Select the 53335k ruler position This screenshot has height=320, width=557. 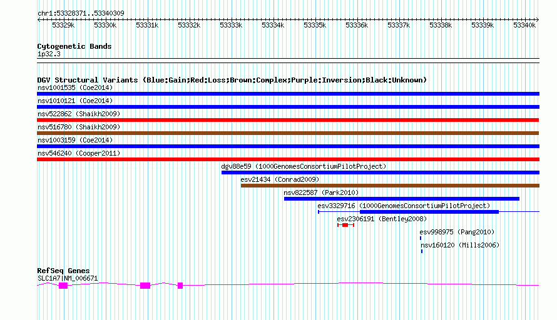point(315,26)
